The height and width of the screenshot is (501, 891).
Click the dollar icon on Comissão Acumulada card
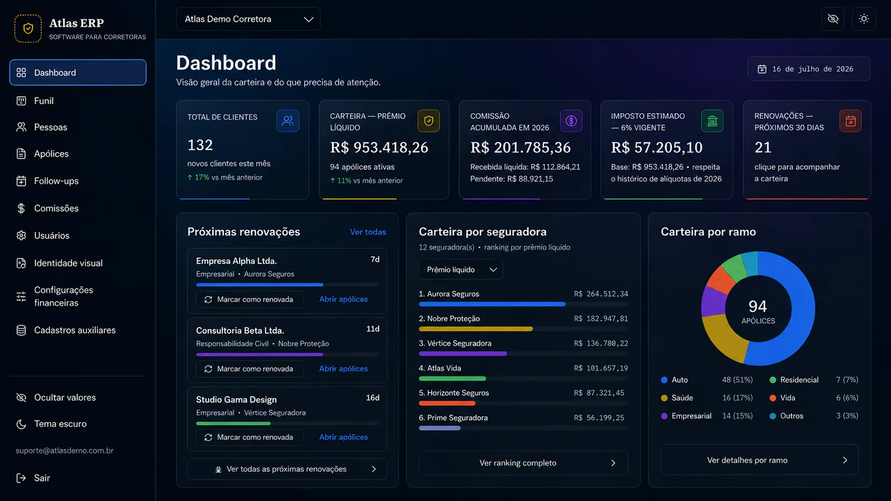point(571,121)
